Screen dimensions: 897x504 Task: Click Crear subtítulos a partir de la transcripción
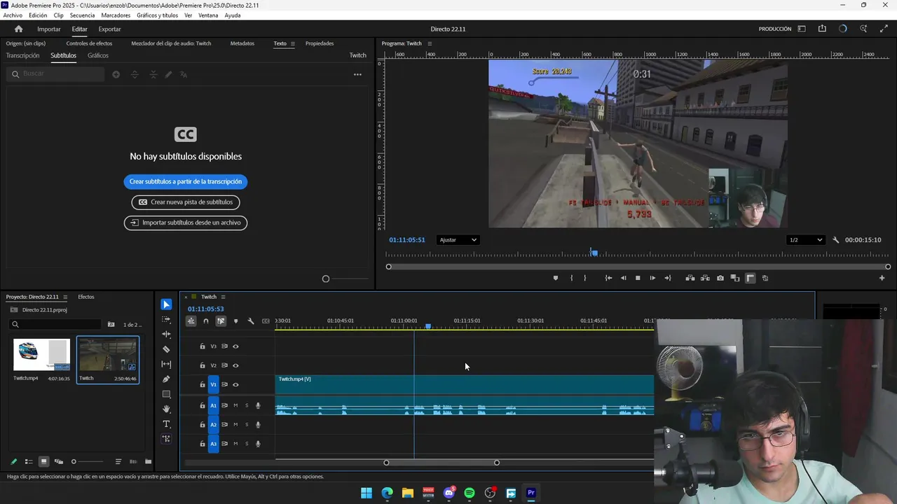pyautogui.click(x=185, y=181)
